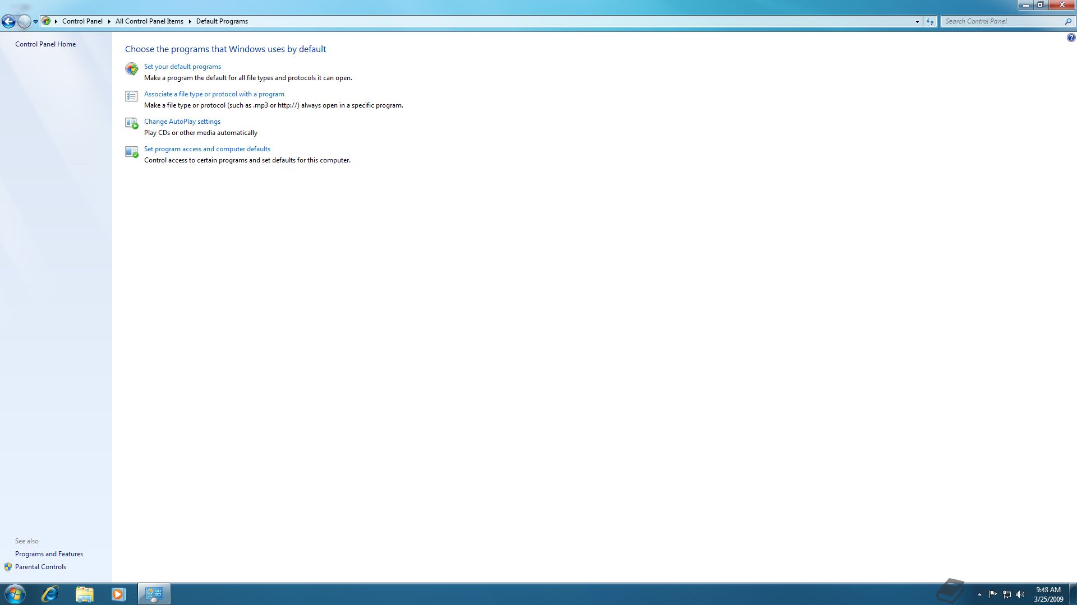Click the Default Programs breadcrumb

222,21
